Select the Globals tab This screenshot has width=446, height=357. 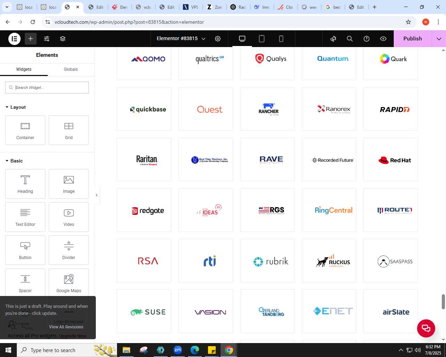pos(71,69)
